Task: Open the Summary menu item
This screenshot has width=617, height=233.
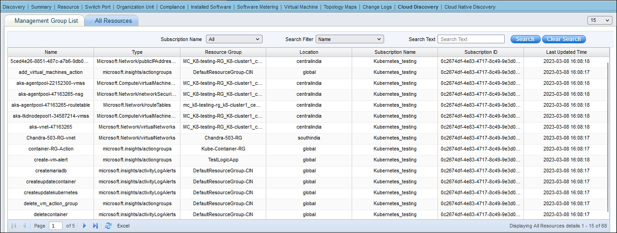Action: tap(41, 7)
